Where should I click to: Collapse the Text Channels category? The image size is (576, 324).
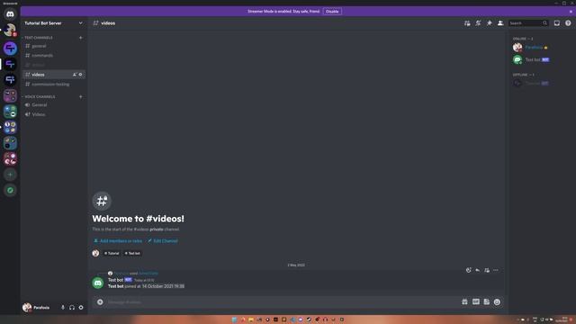[38, 38]
